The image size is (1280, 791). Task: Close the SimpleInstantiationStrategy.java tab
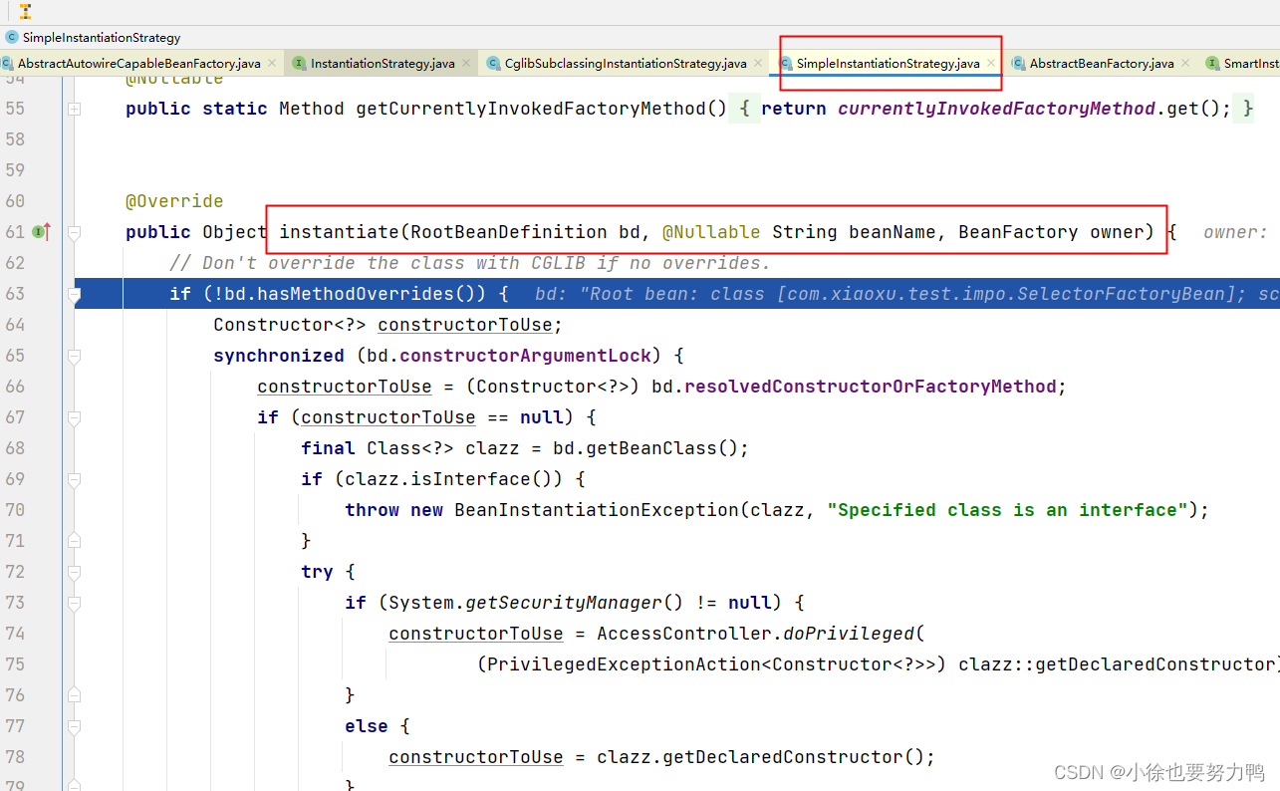tap(991, 63)
